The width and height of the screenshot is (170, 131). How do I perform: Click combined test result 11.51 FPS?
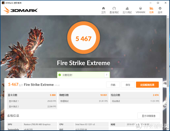(155, 101)
